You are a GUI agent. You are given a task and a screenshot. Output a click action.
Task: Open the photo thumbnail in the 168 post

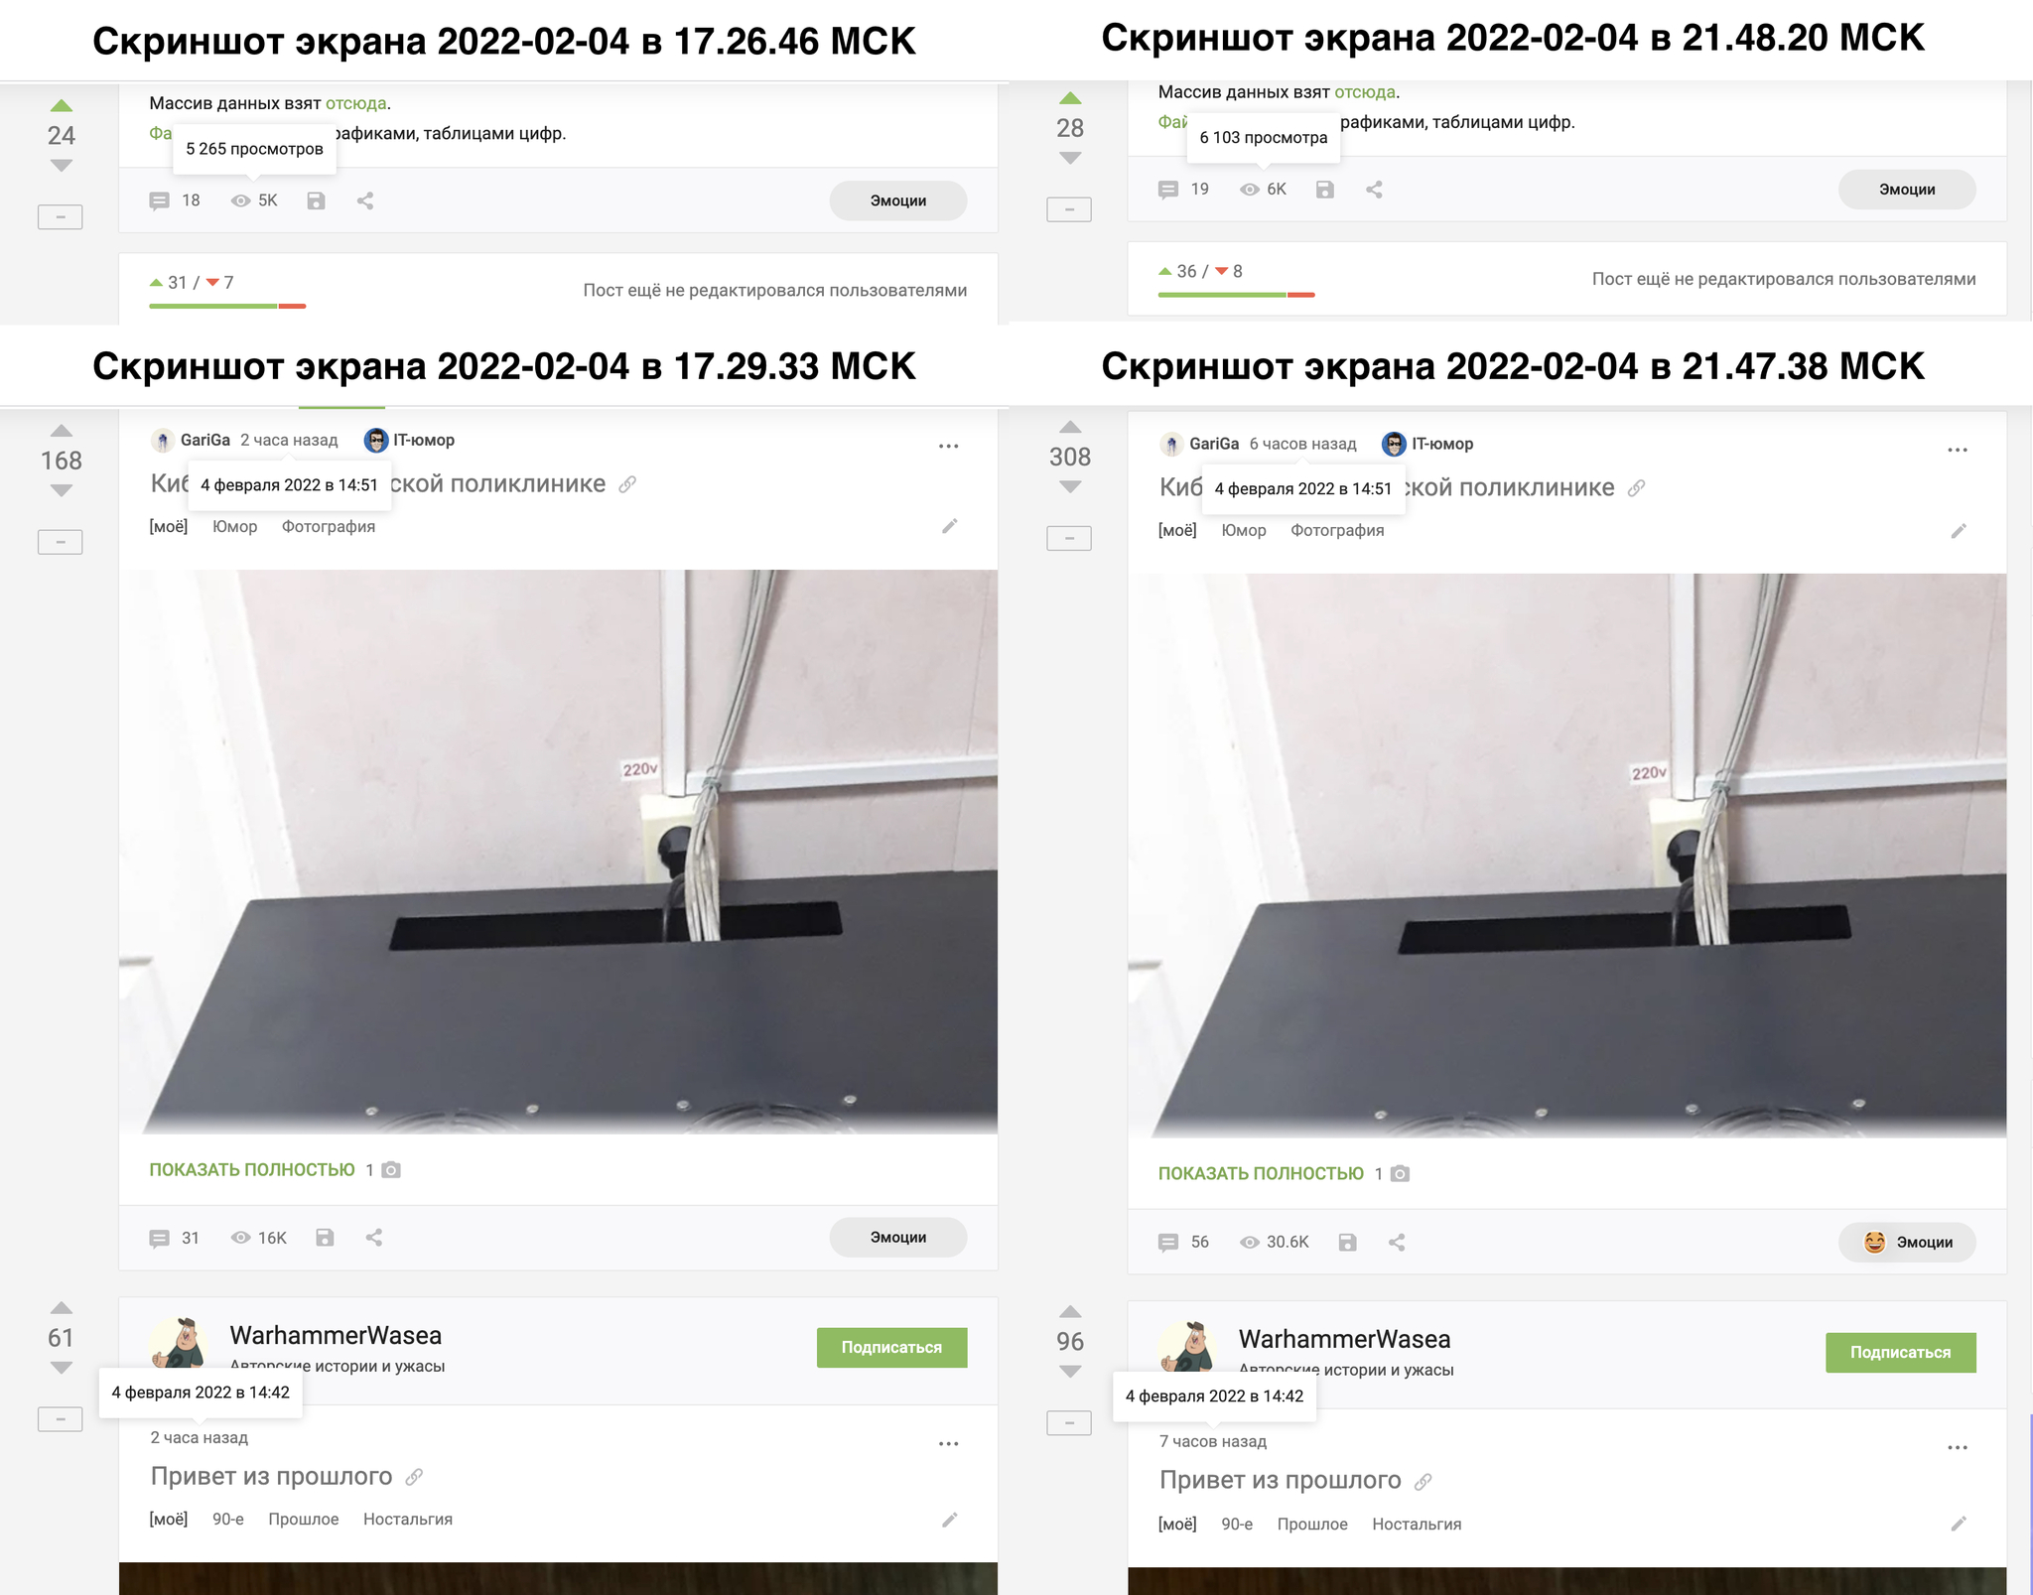[x=558, y=852]
